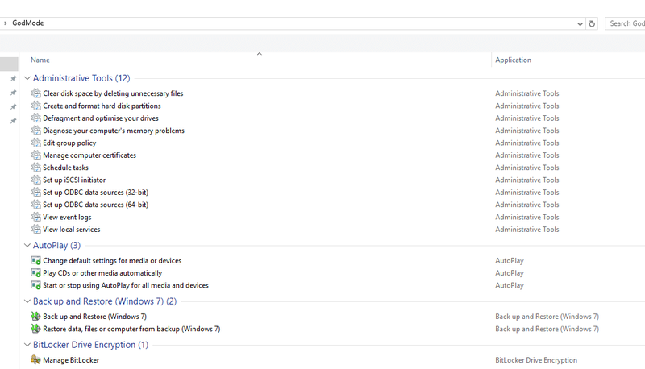Click icon for Set up iSCSI initiator

click(x=36, y=180)
